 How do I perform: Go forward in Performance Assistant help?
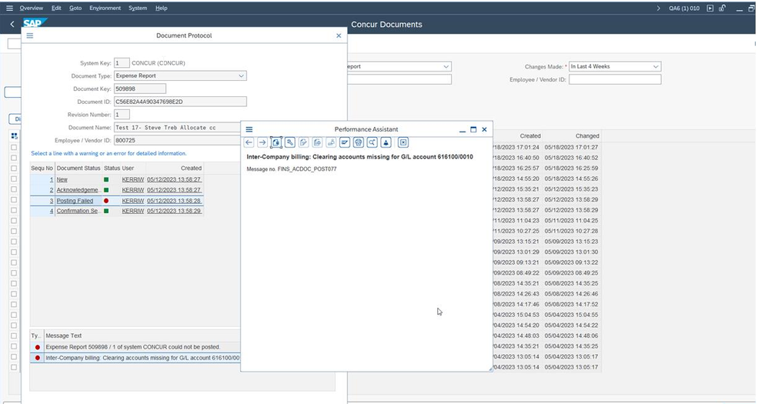pyautogui.click(x=262, y=142)
